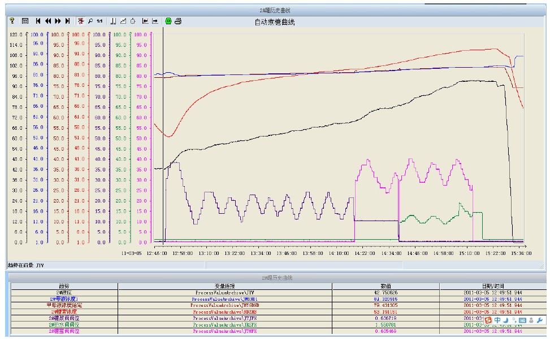Reset view with the 1:1 icon
Viewport: 550px width, 339px height.
click(x=99, y=21)
